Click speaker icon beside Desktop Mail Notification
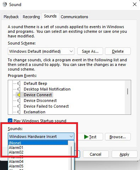The height and width of the screenshot is (170, 140). 19,89
